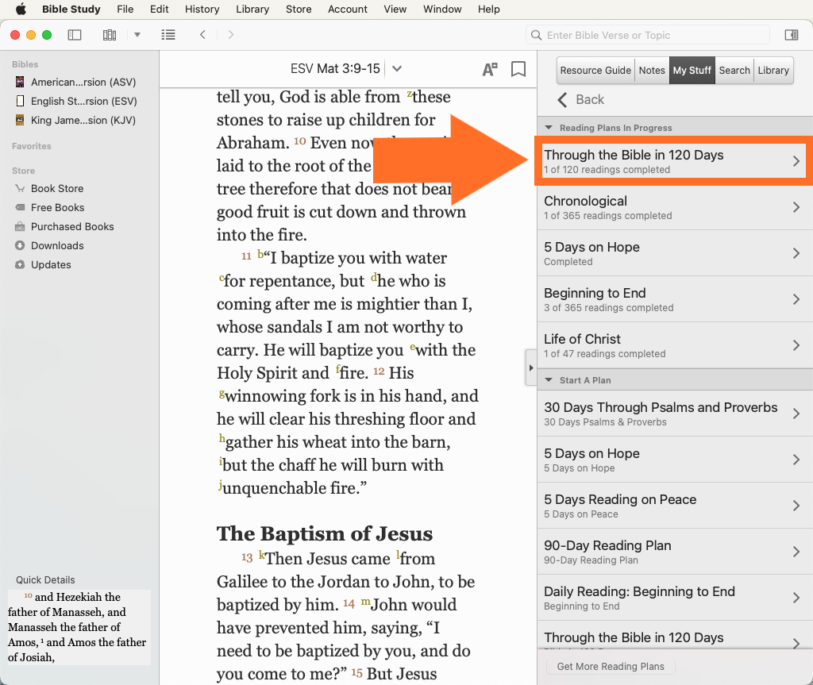Collapse the Start A Plan section
This screenshot has height=685, width=813.
click(x=548, y=380)
